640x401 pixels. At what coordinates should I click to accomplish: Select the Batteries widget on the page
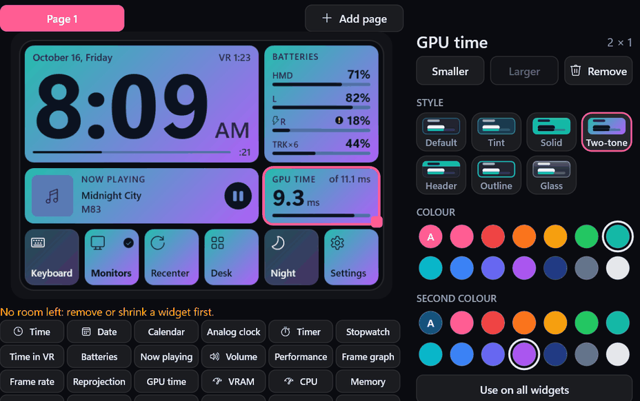pyautogui.click(x=321, y=104)
